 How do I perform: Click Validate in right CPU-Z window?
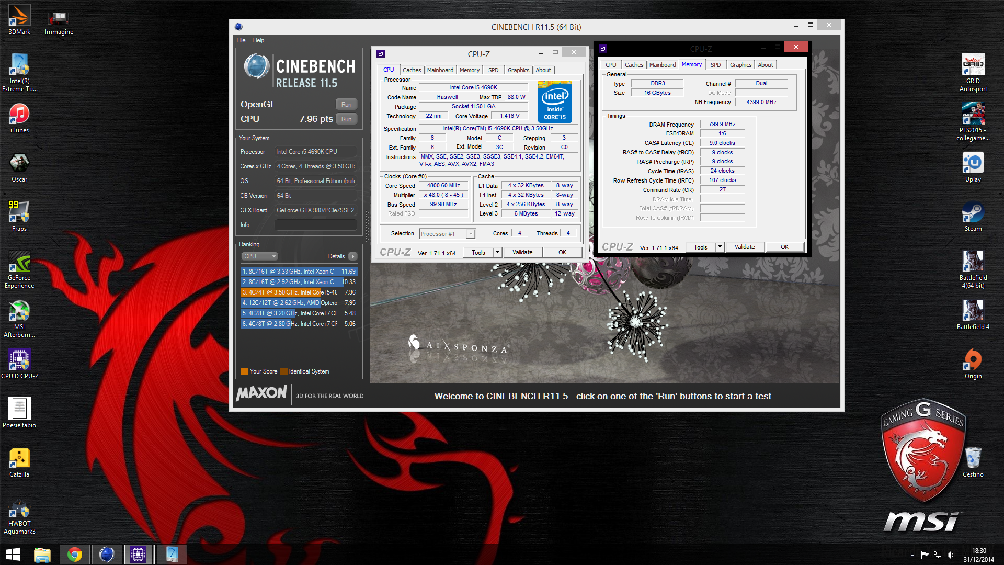point(745,247)
